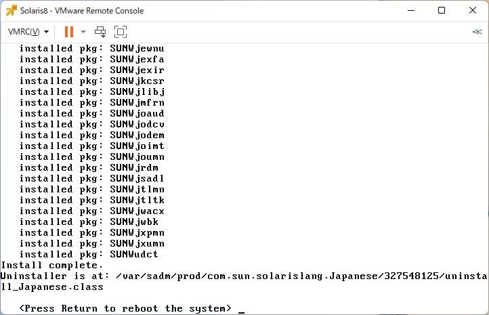The width and height of the screenshot is (489, 315).
Task: Close the Solaris8 console window
Action: click(x=473, y=10)
